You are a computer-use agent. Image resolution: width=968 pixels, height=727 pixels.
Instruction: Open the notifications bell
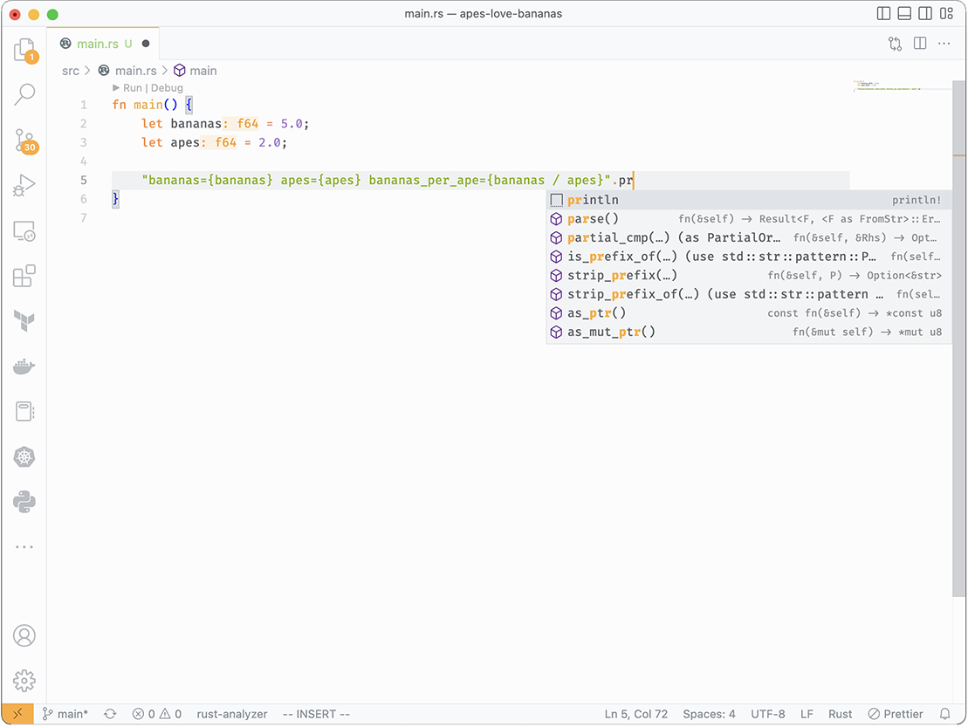click(945, 714)
